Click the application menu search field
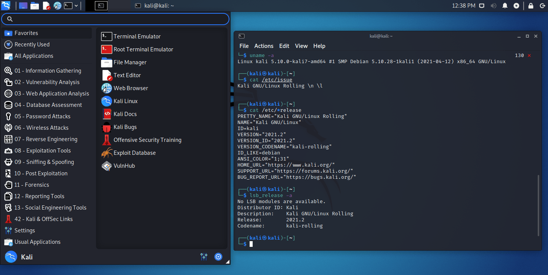 115,19
